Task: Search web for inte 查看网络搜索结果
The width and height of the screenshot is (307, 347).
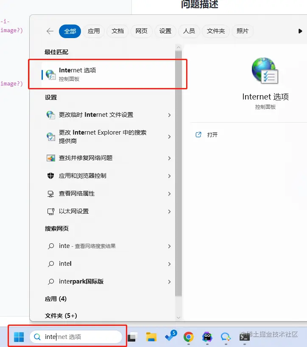Action: click(x=108, y=246)
